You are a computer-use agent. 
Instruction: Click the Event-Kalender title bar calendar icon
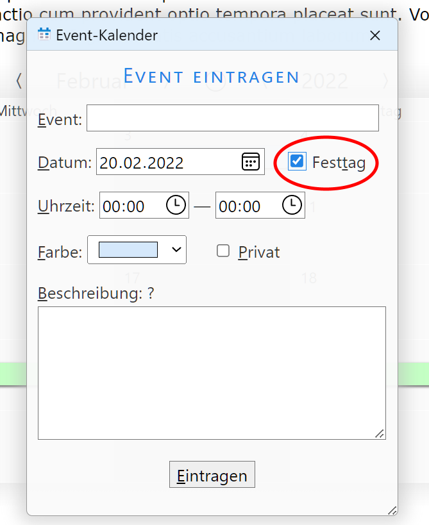pyautogui.click(x=44, y=35)
